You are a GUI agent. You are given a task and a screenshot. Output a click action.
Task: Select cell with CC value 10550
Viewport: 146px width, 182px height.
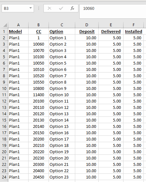38,82
